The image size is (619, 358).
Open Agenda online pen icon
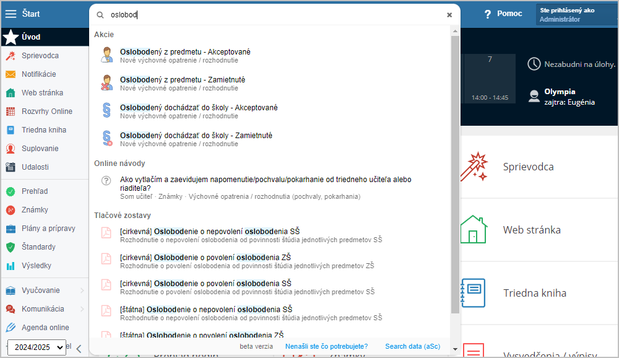coord(11,328)
